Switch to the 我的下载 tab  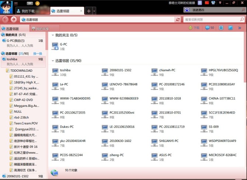[32, 11]
